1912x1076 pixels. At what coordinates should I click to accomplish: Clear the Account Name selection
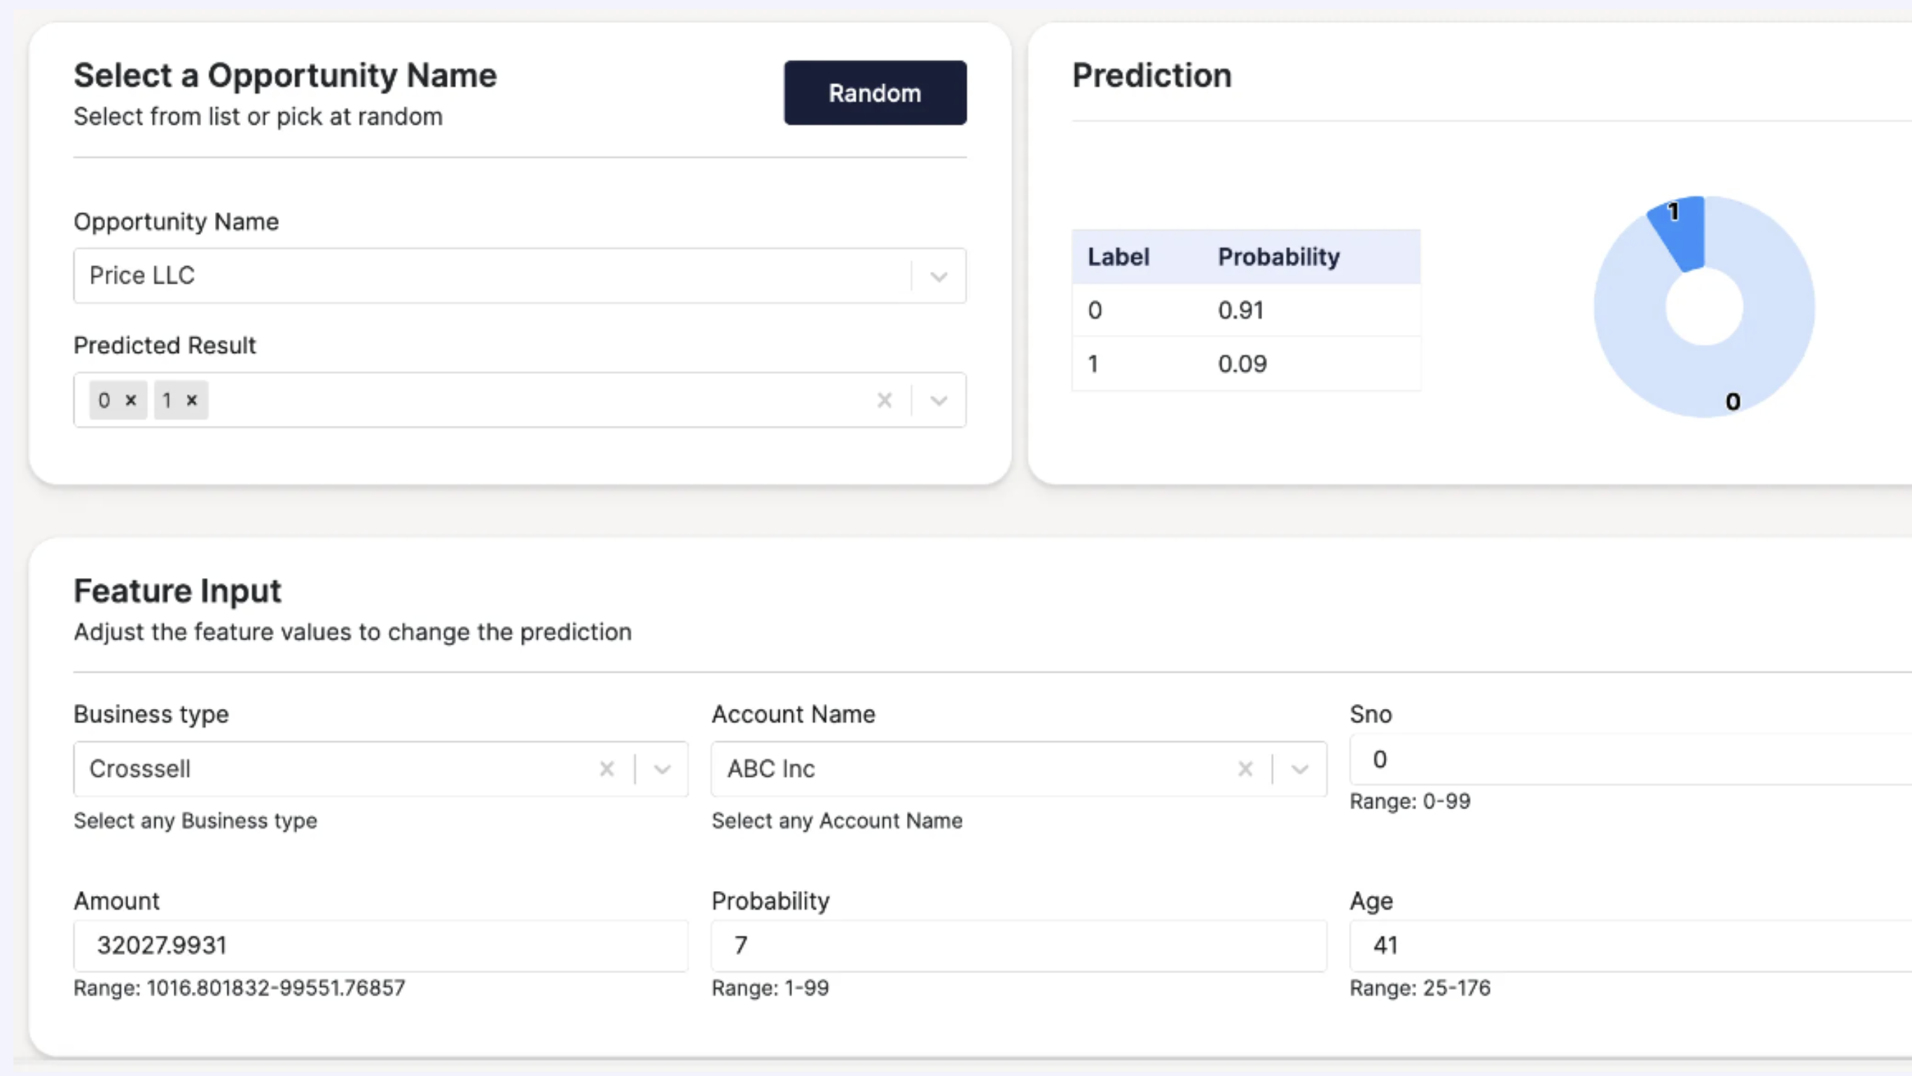[1245, 768]
